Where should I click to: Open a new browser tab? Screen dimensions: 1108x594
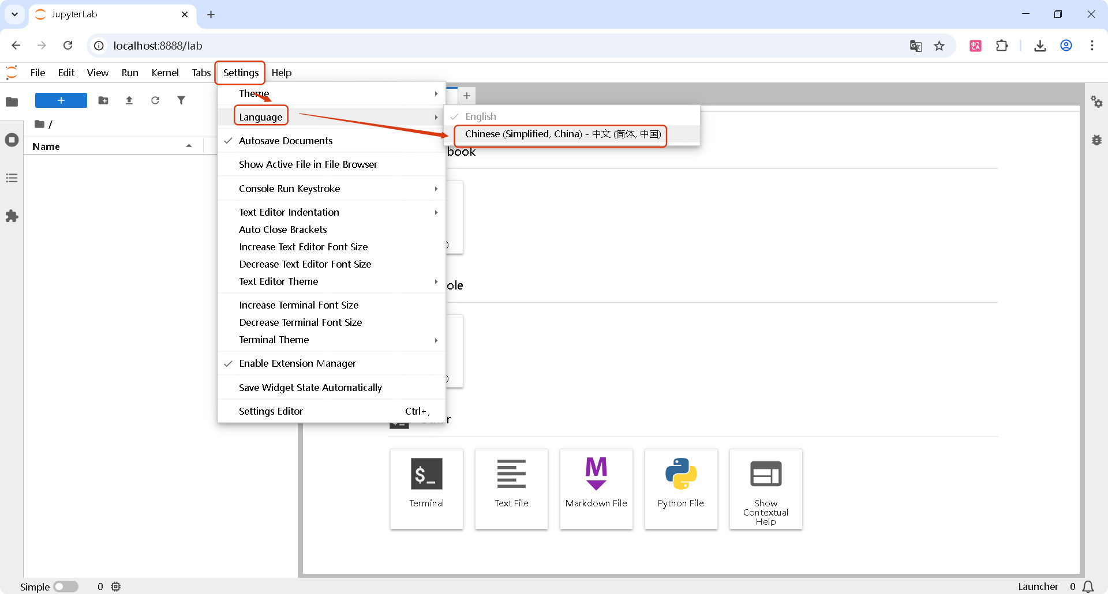[x=211, y=14]
